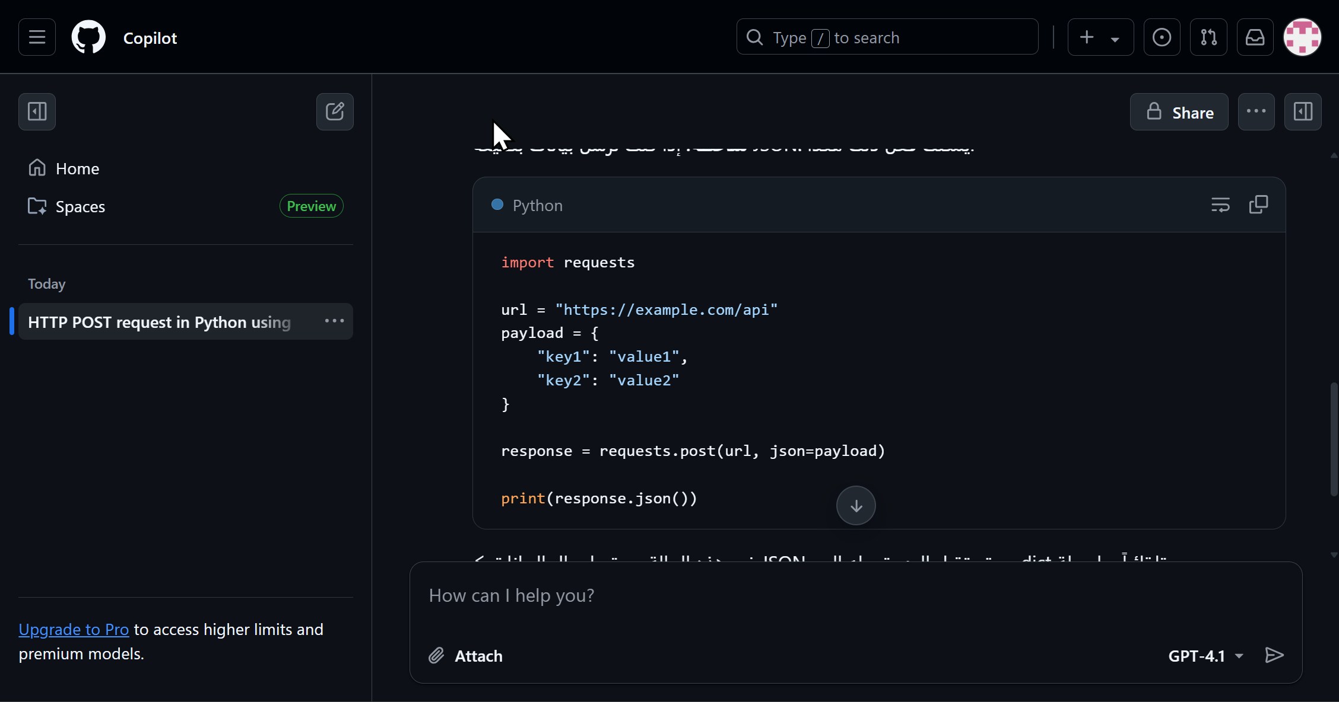This screenshot has height=702, width=1339.
Task: Open the conversation more options menu
Action: (x=1256, y=111)
